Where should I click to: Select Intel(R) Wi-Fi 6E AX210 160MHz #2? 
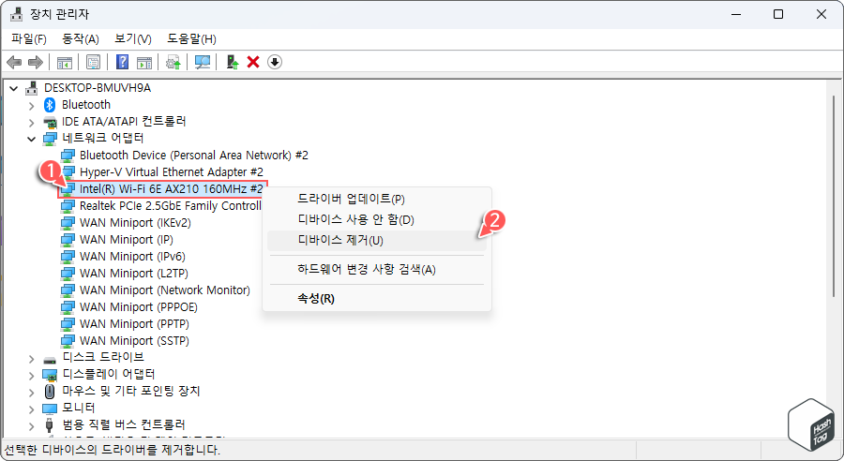(x=172, y=189)
